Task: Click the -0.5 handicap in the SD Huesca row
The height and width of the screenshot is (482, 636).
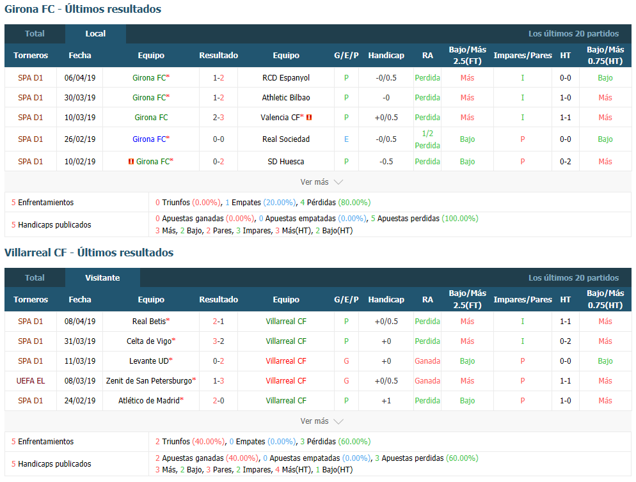Action: (386, 161)
